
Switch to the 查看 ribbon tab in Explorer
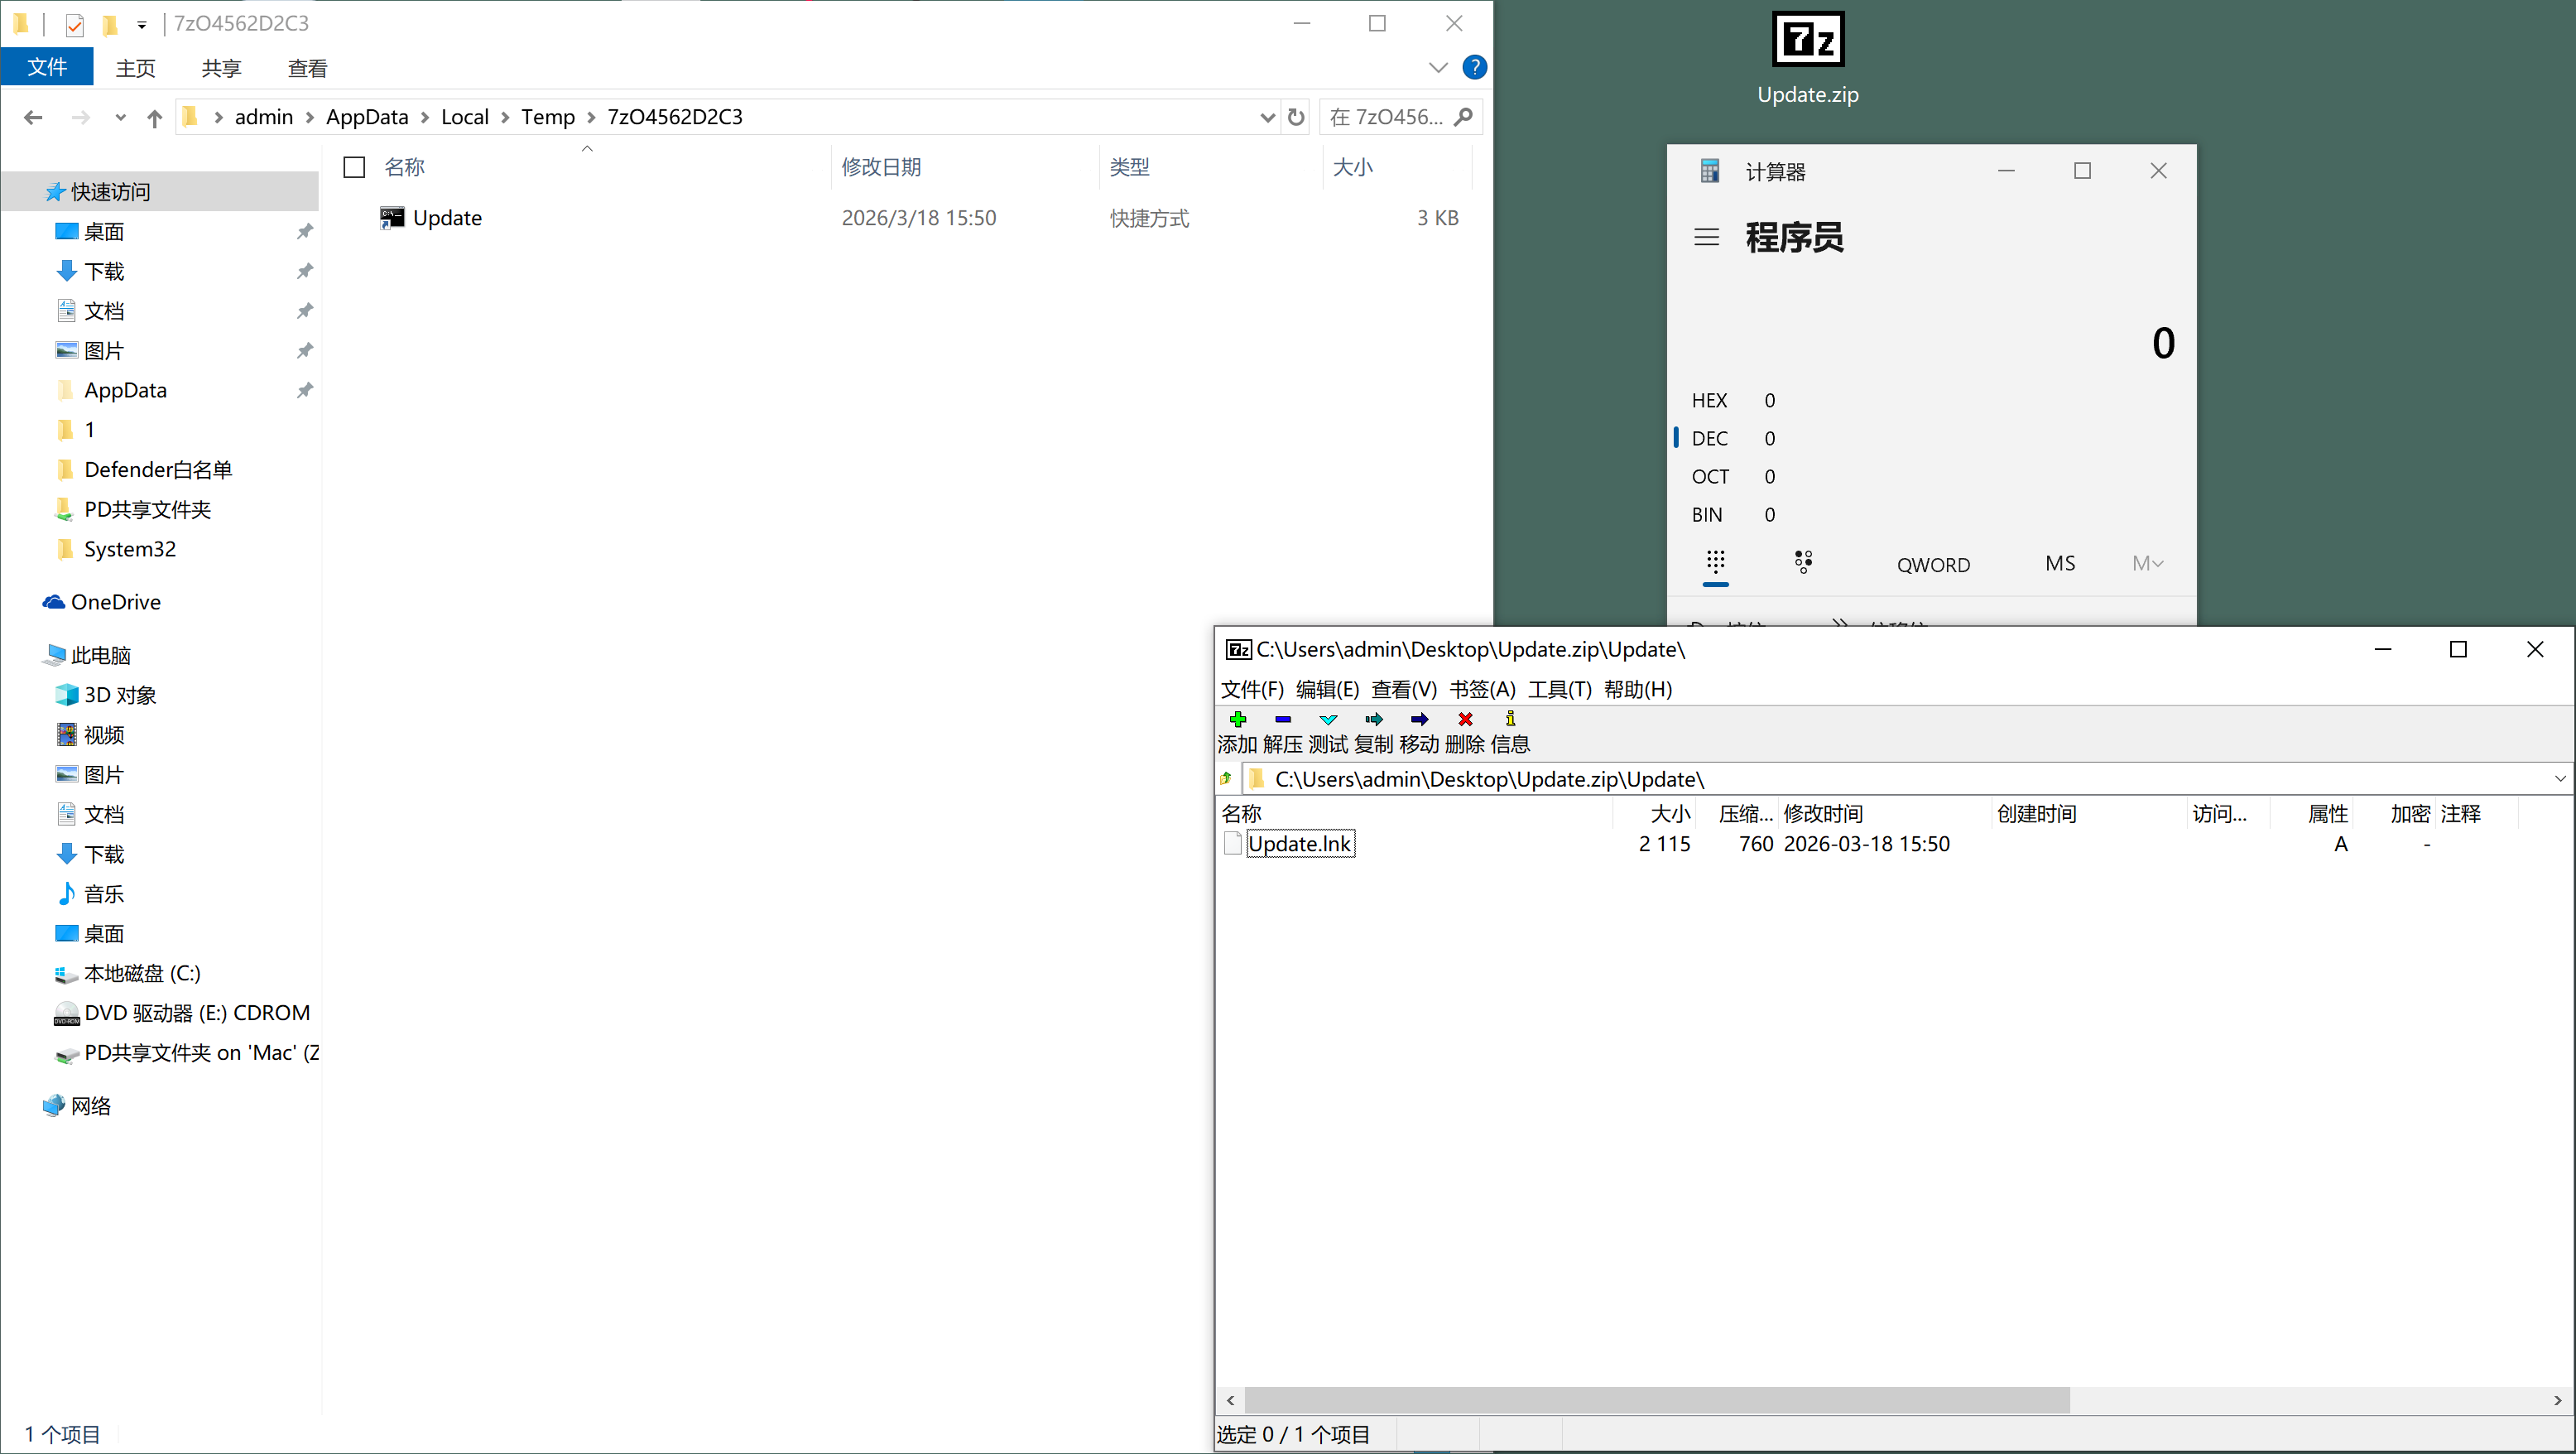pos(307,68)
